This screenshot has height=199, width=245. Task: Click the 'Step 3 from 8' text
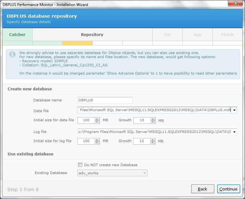point(23,190)
